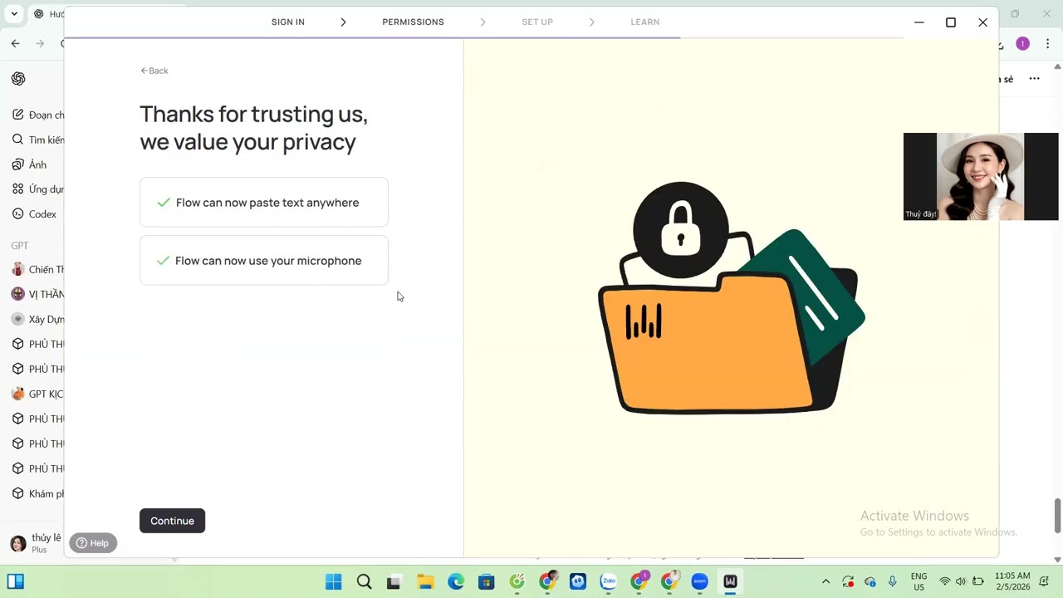Open the ENG US language switcher
Viewport: 1063px width, 598px height.
pos(918,581)
